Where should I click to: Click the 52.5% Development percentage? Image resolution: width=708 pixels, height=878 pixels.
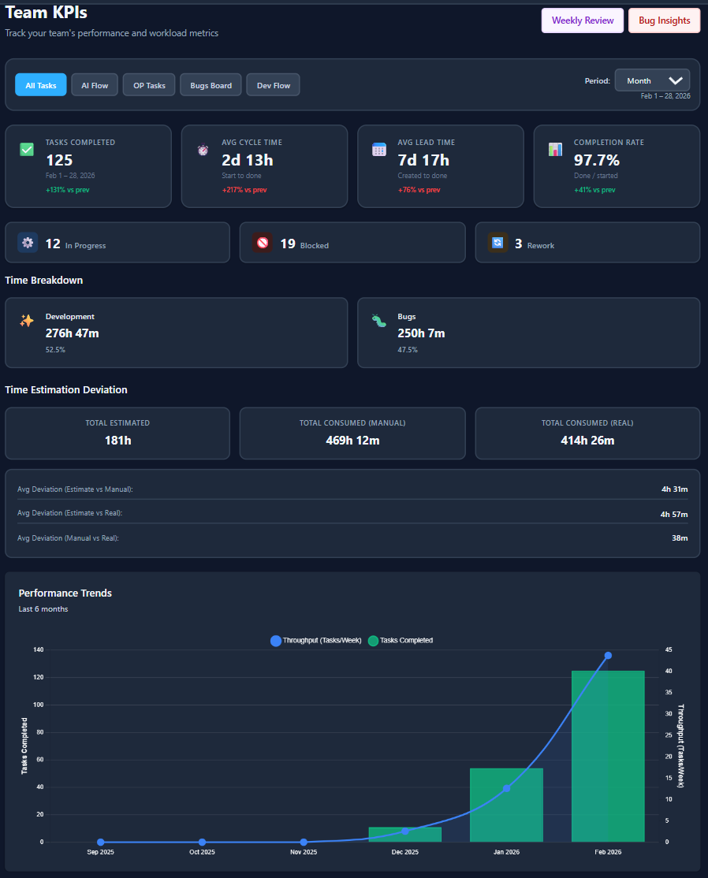55,349
